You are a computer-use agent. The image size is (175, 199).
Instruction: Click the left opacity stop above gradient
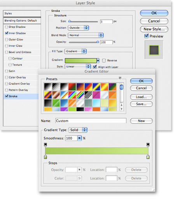45,145
